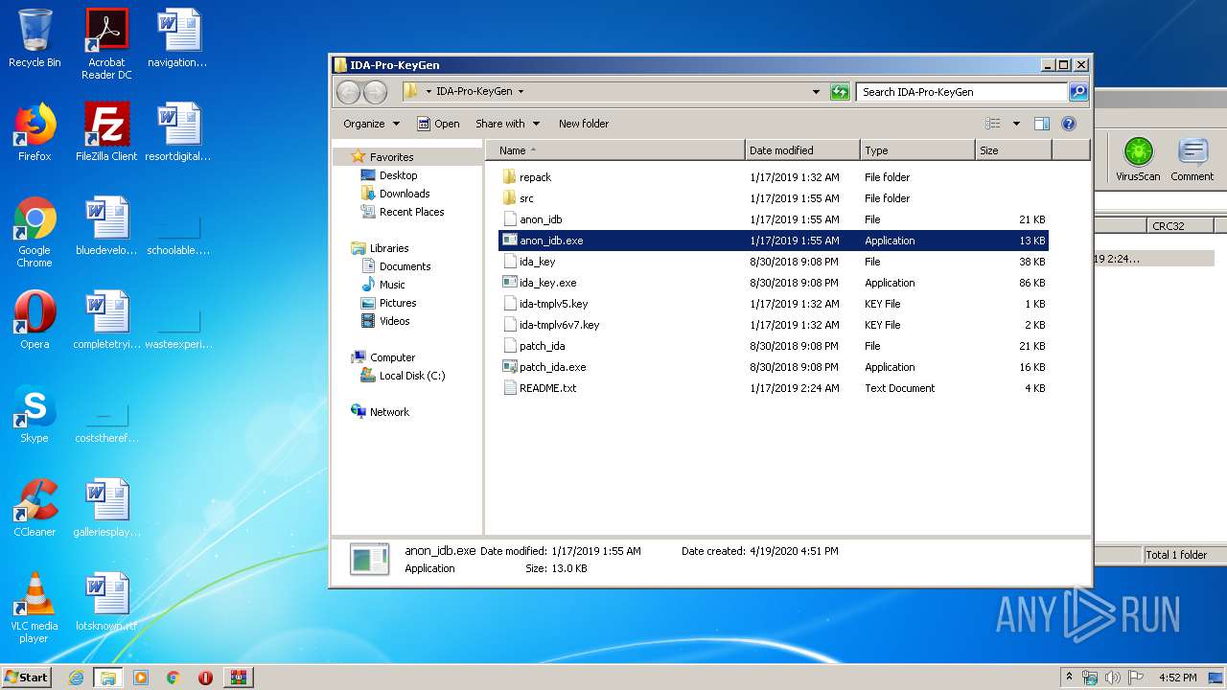Open the completetryi Word document icon
The width and height of the screenshot is (1227, 690).
[x=106, y=320]
